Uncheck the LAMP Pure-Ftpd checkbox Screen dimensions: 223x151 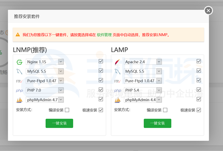pos(199,80)
